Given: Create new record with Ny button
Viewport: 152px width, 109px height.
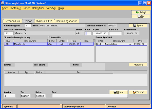Looking at the screenshot, I should [139, 16].
